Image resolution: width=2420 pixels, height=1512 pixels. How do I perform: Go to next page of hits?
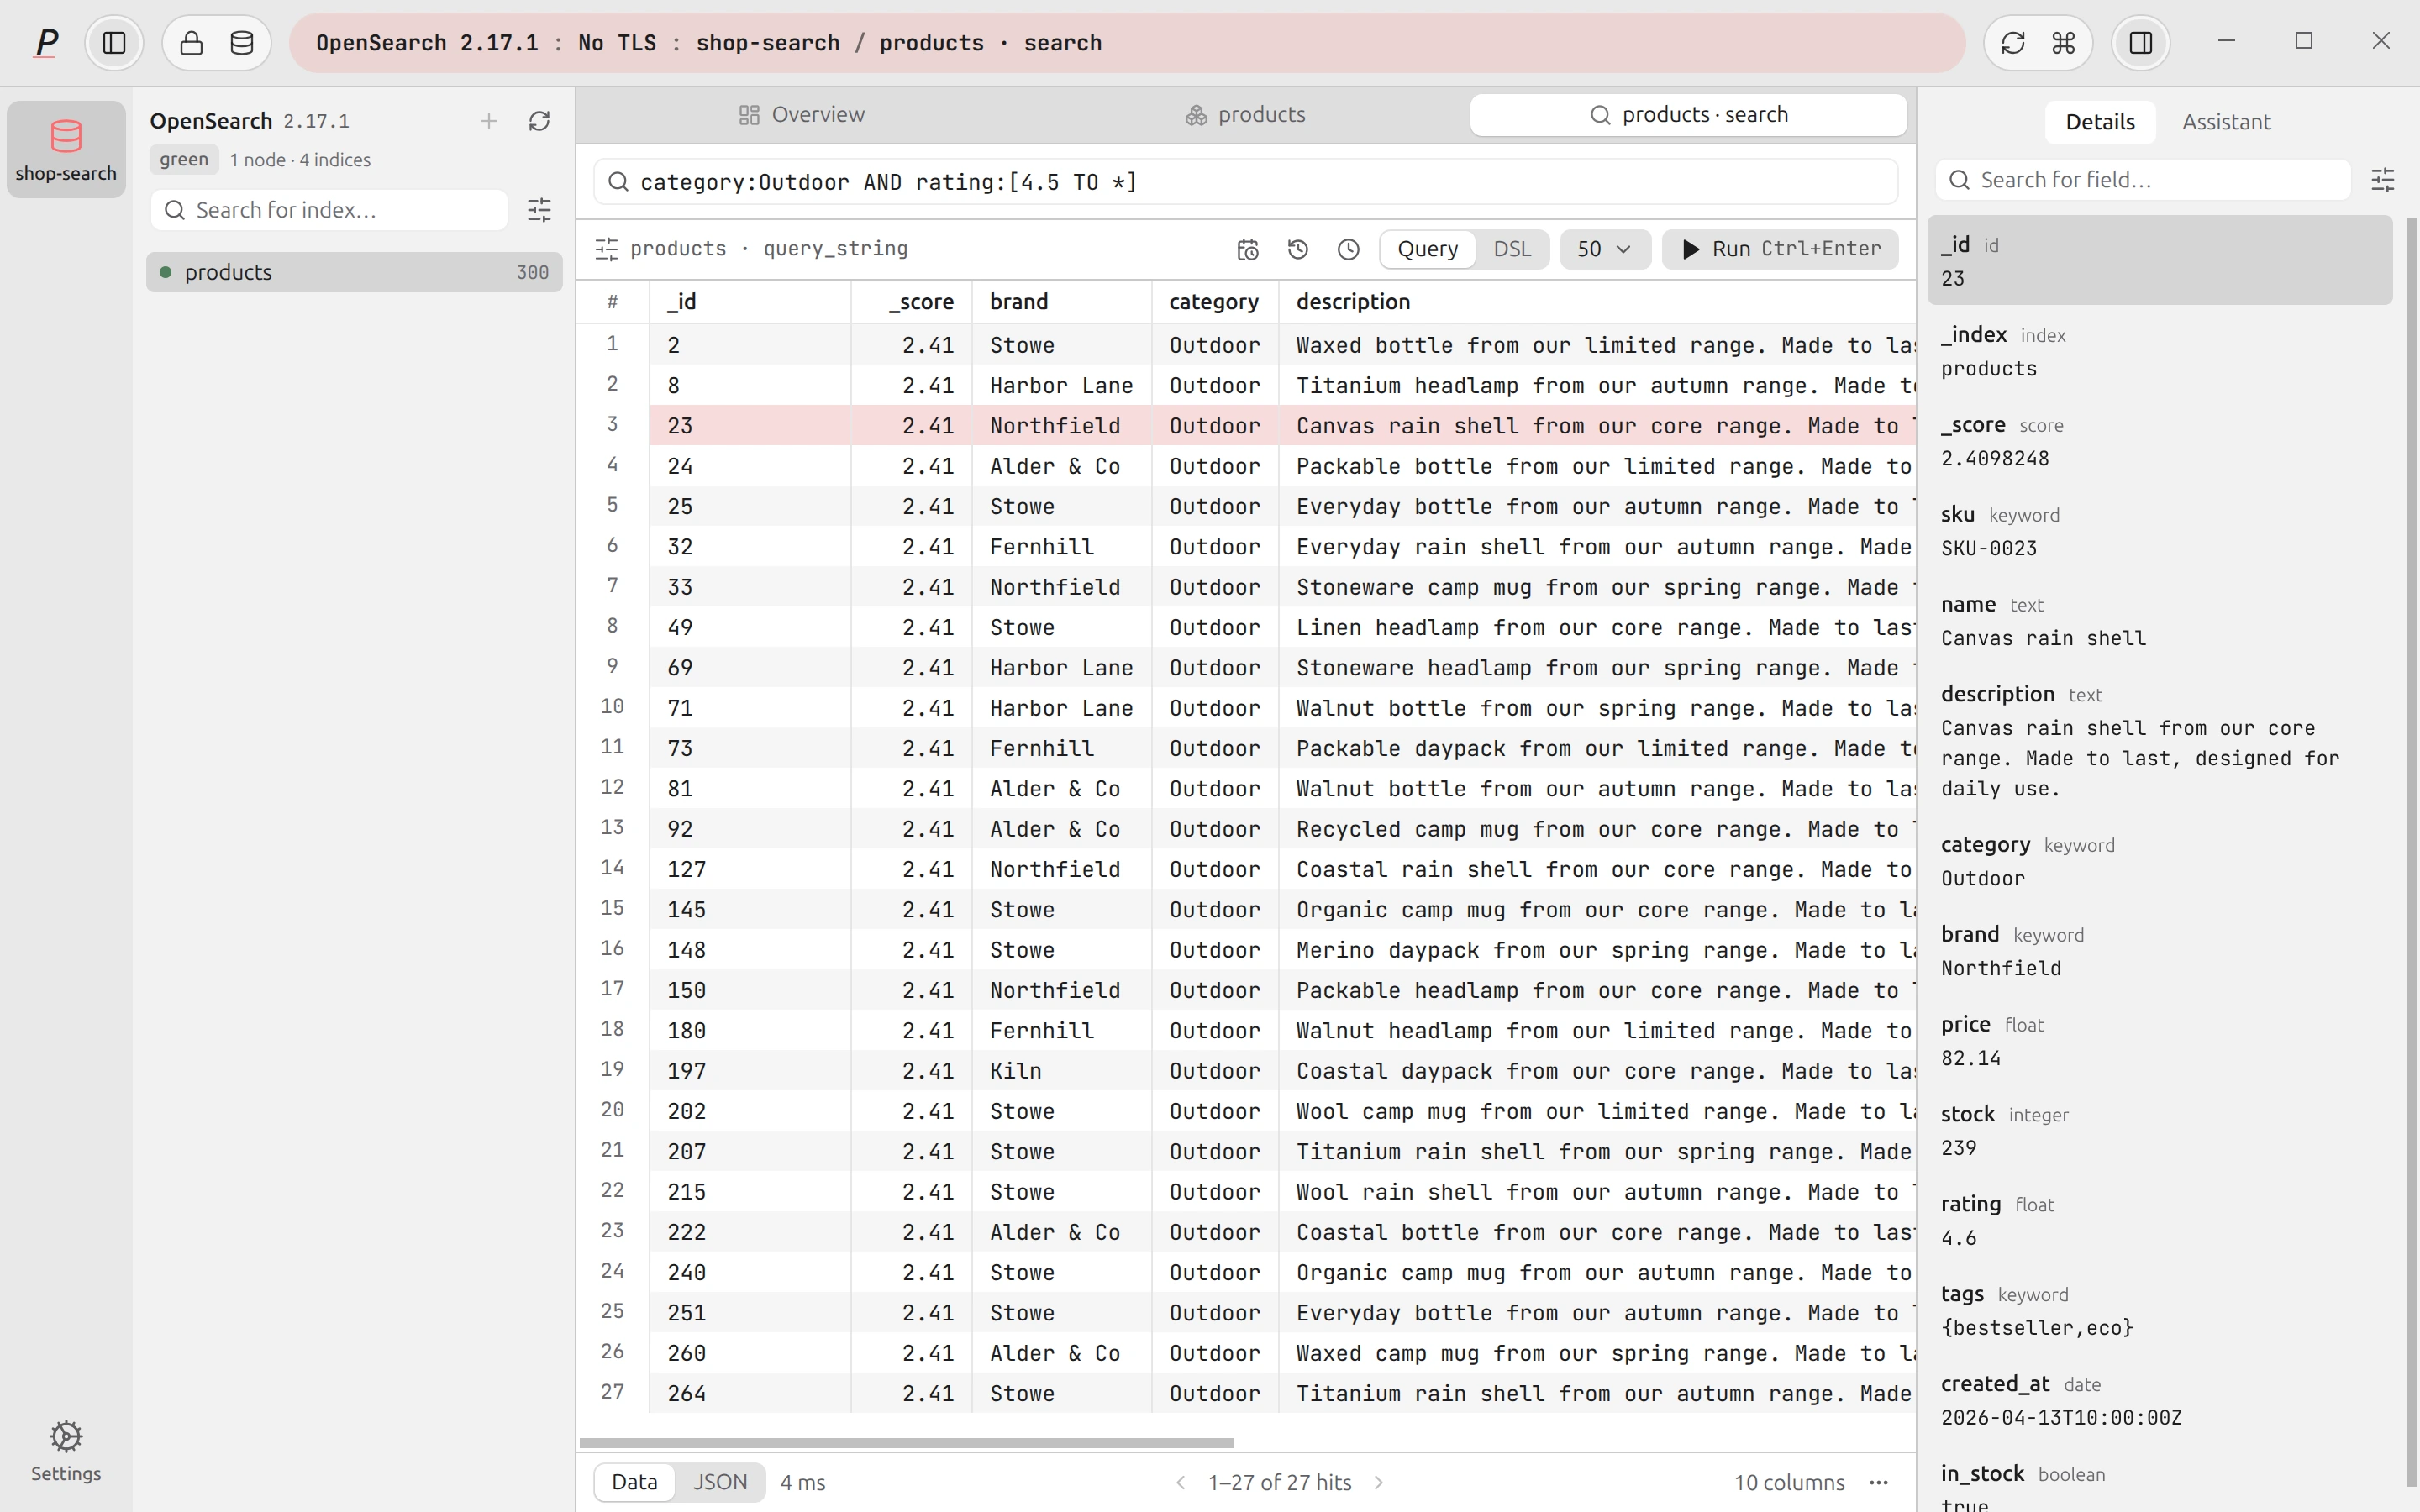[x=1379, y=1482]
